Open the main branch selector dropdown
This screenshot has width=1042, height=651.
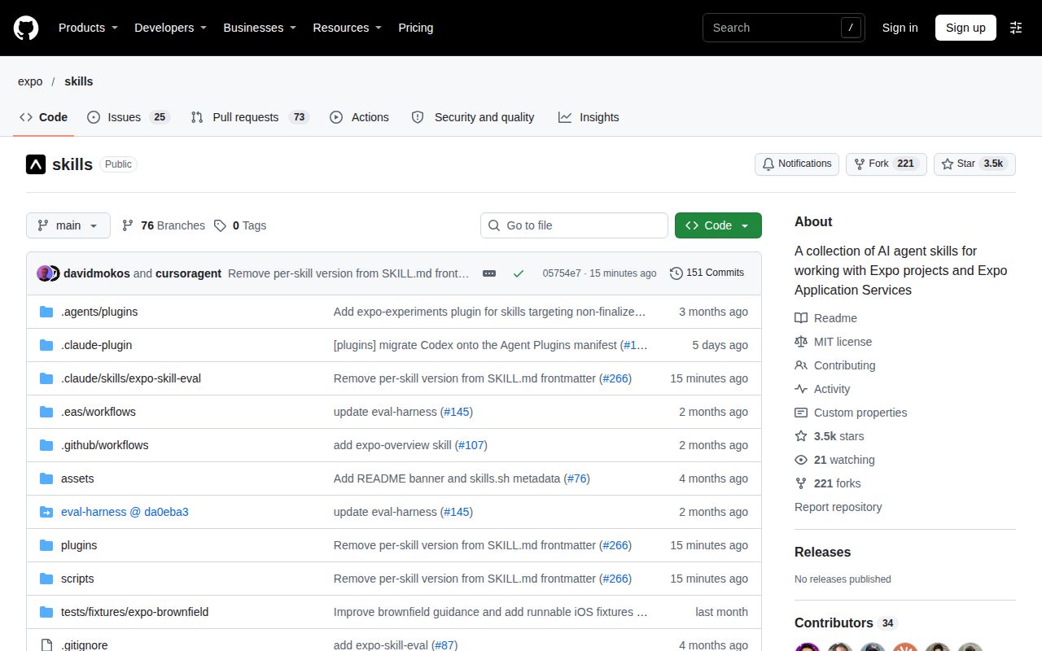point(68,225)
